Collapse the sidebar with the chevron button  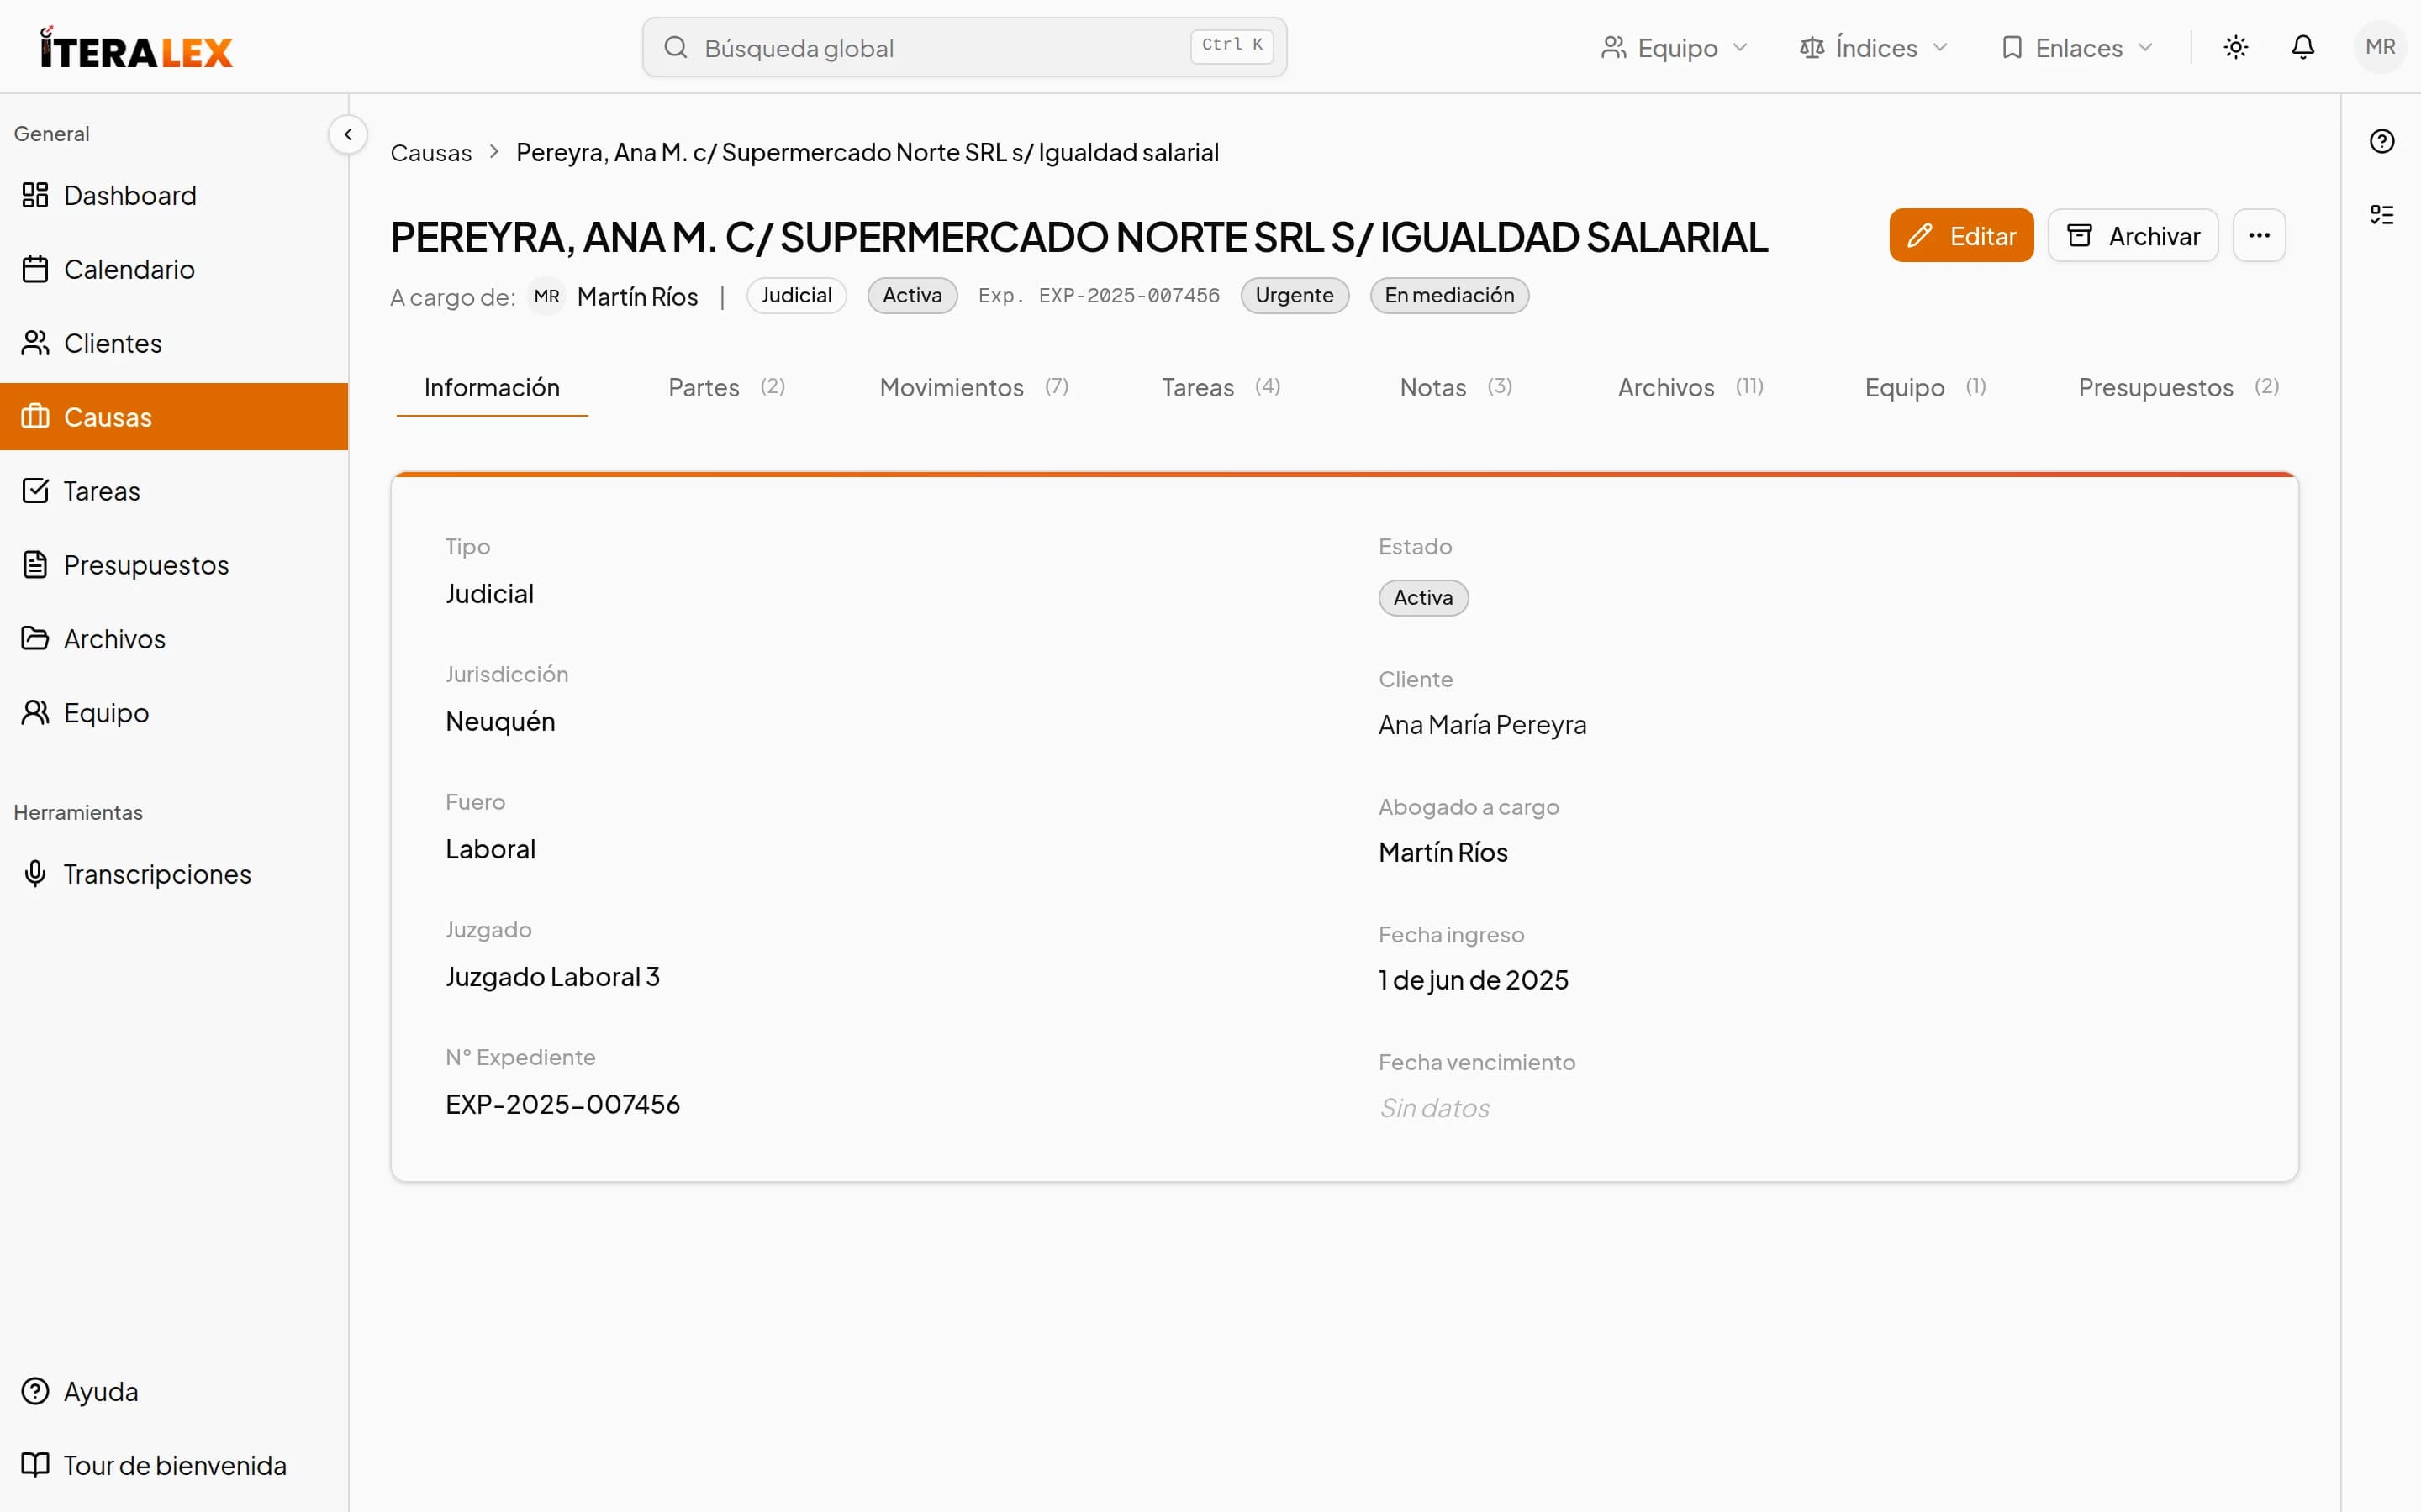347,134
